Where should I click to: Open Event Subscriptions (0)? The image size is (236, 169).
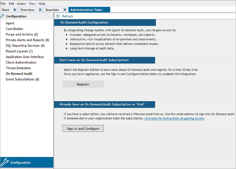pos(22,79)
